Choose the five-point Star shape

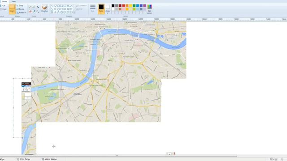[58, 12]
